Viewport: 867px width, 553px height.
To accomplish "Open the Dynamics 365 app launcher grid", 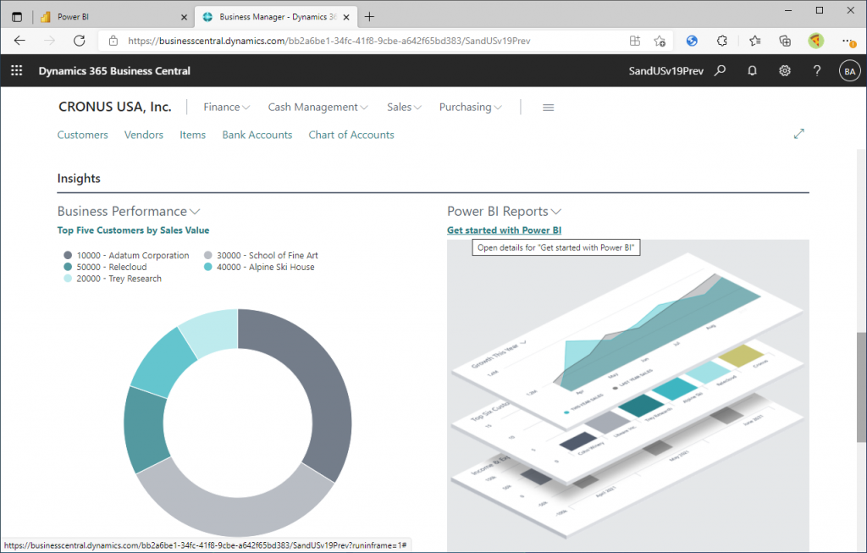I will (17, 71).
